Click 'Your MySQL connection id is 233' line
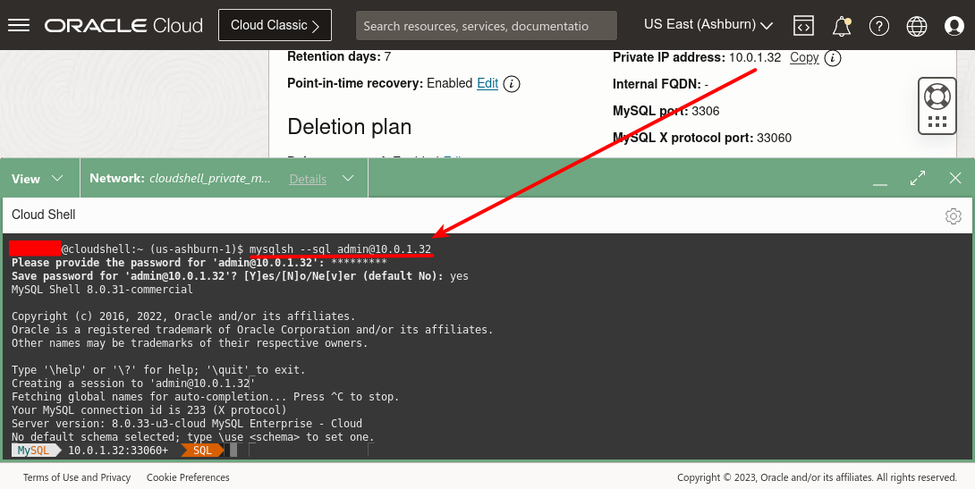The image size is (975, 489). [x=149, y=410]
